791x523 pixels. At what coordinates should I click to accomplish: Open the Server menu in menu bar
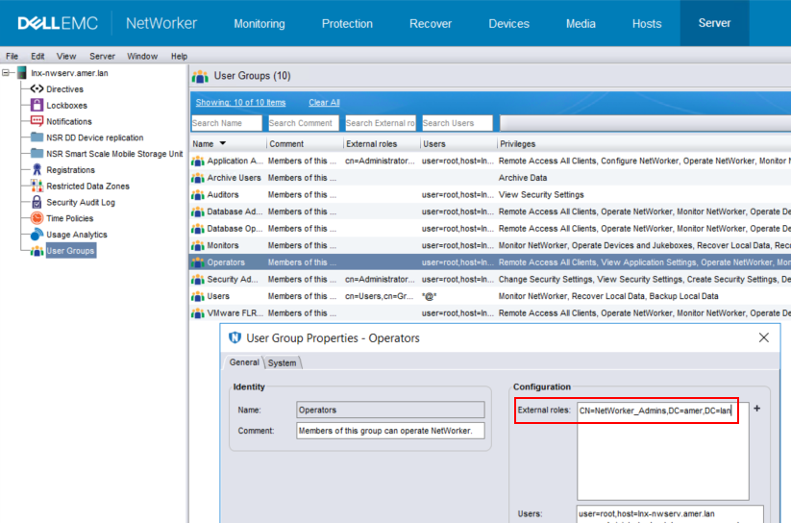tap(102, 57)
